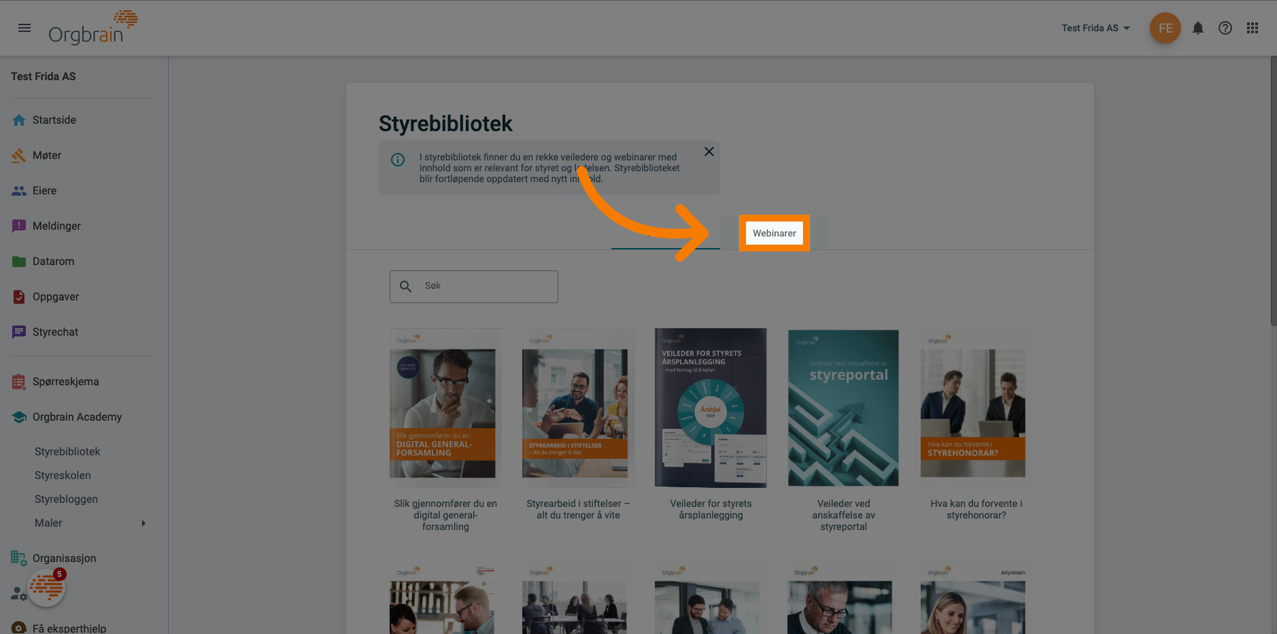This screenshot has width=1277, height=634.
Task: Click title 'Veileder ved anskaffelse av styreportal'
Action: click(843, 515)
